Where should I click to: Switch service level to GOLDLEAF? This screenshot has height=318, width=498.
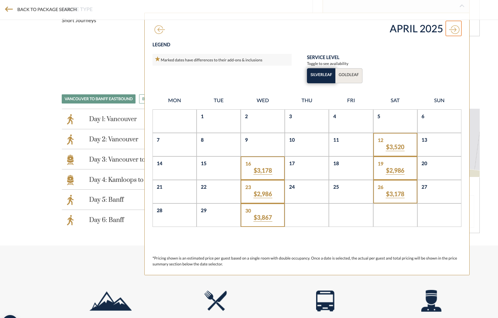348,75
